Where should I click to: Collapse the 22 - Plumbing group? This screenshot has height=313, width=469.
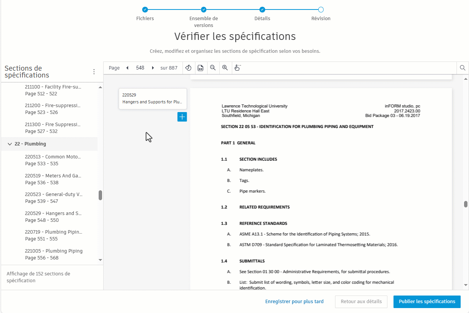(10, 144)
